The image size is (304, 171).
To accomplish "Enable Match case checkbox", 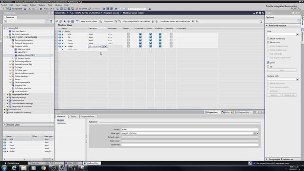I will [x=268, y=42].
